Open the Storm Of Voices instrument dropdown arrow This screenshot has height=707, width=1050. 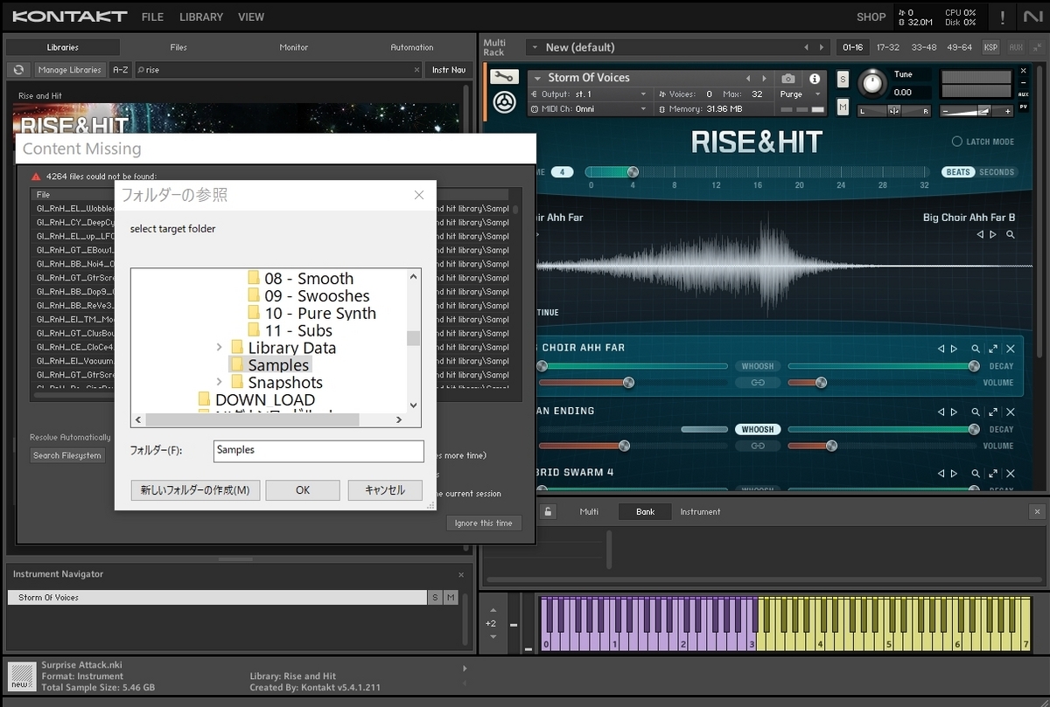[537, 78]
